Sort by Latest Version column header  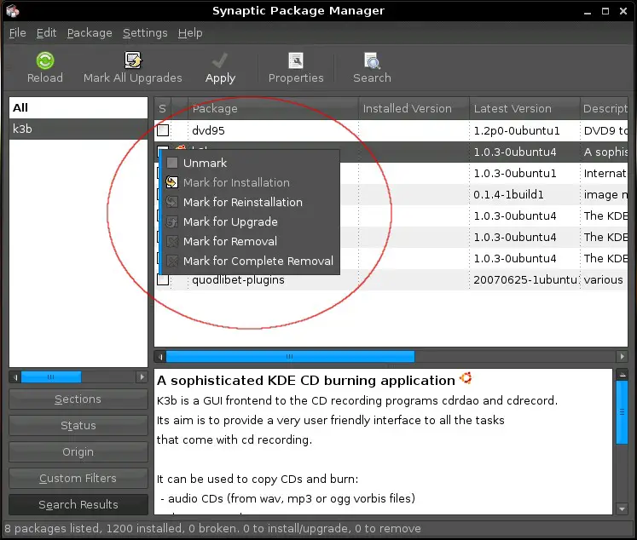pos(524,108)
